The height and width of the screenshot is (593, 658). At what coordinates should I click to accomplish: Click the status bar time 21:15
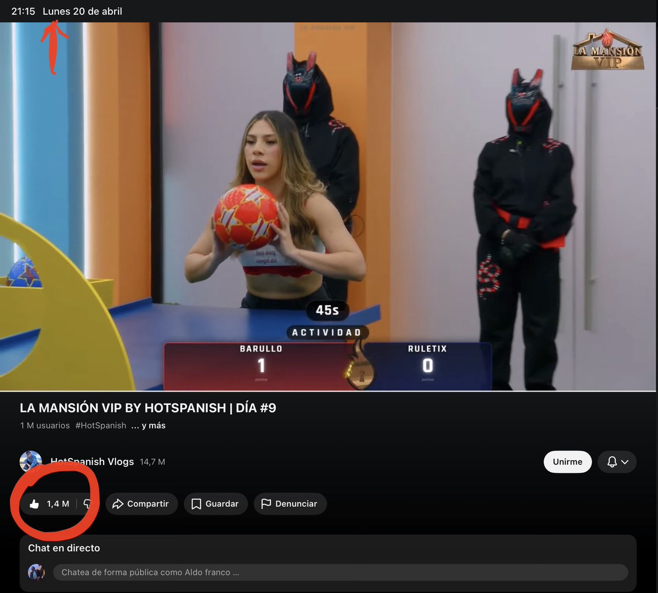tap(23, 11)
